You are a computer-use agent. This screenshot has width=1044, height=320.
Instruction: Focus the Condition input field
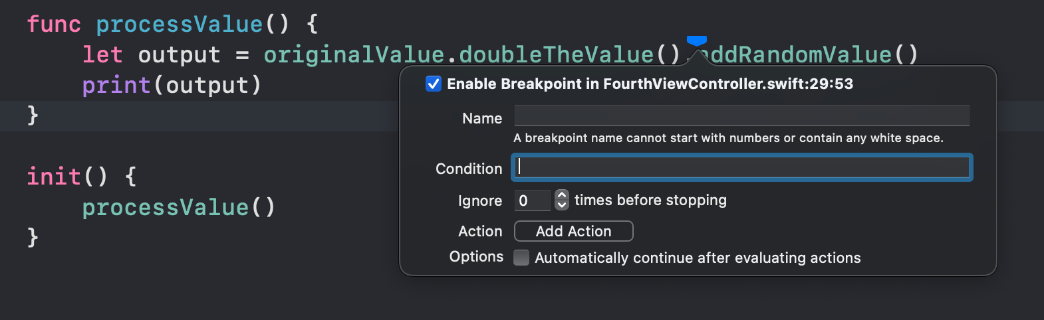(741, 167)
